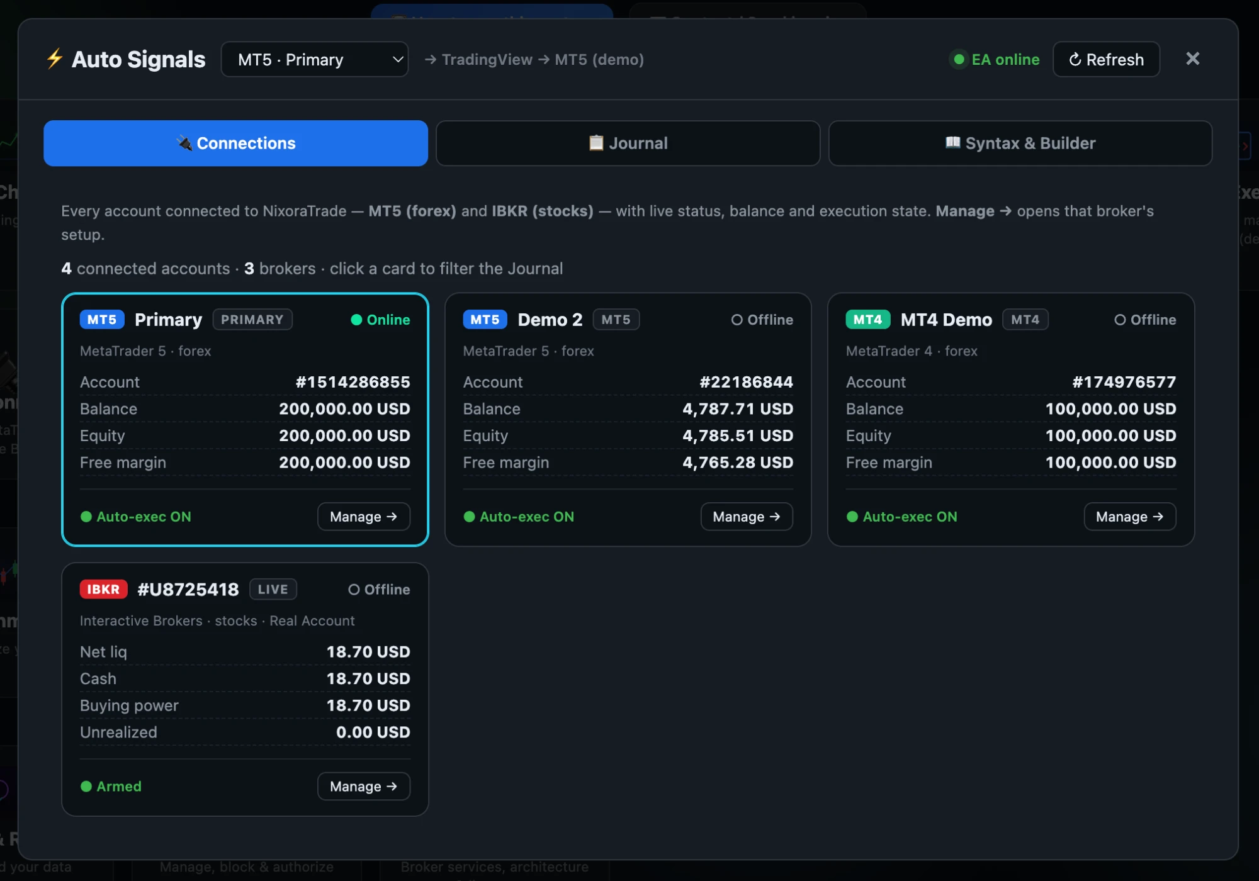
Task: Click the IBKR Cash value 18.70 USD
Action: click(x=368, y=679)
